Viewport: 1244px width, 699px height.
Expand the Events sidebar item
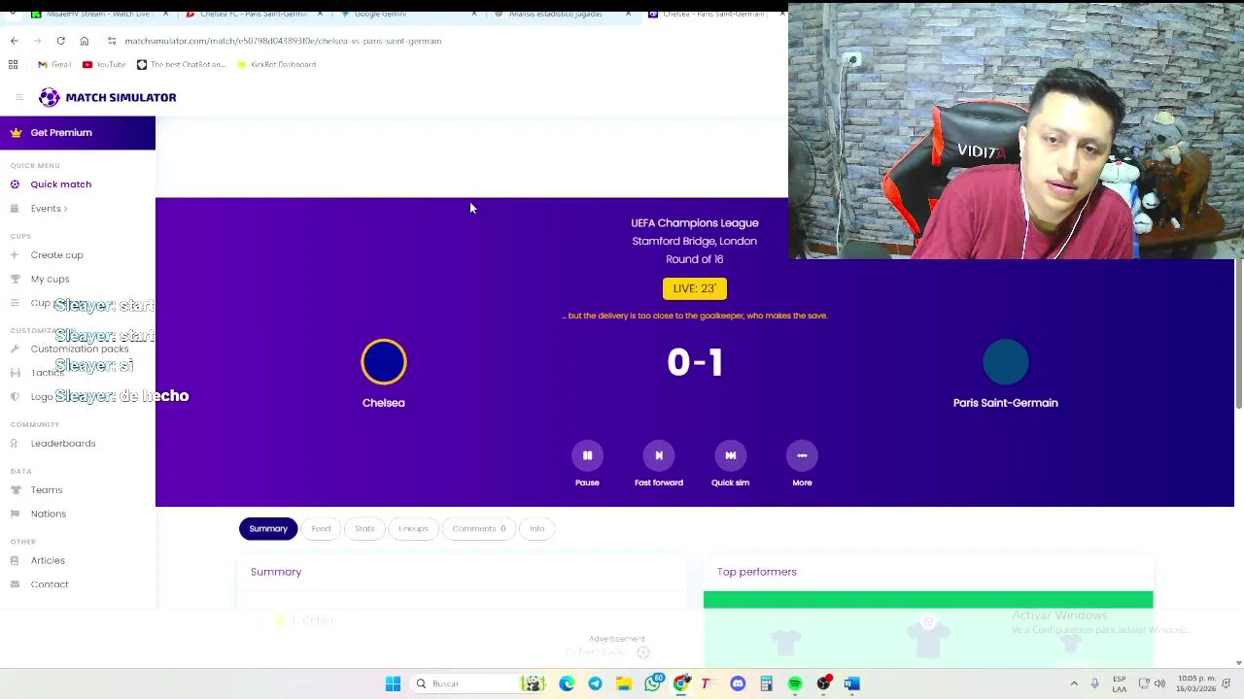(x=46, y=209)
